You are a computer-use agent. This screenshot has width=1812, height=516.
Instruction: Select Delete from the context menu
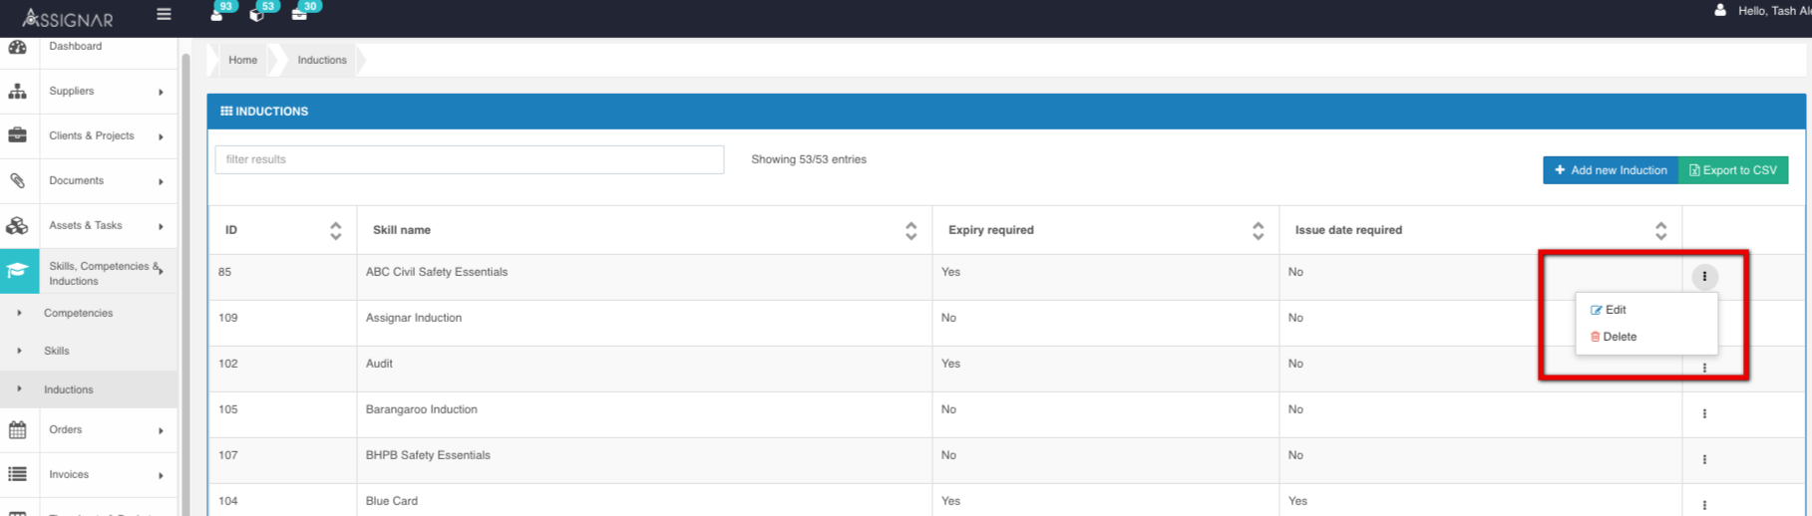[x=1613, y=337]
